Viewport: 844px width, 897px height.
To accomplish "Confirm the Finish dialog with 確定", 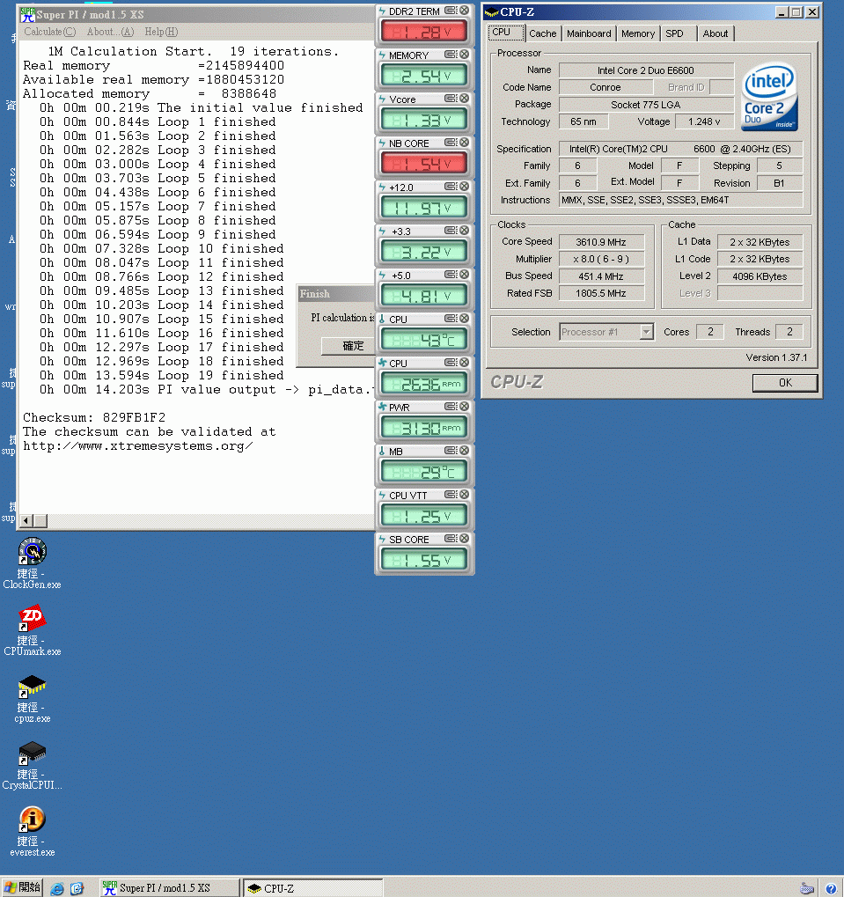I will tap(350, 346).
